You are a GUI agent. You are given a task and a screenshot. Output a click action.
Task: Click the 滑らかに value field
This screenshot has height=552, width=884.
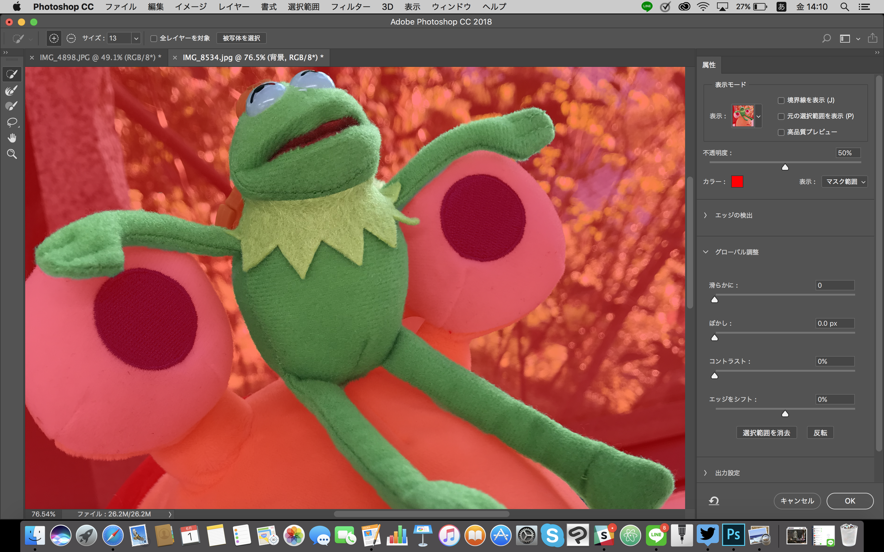click(x=835, y=285)
